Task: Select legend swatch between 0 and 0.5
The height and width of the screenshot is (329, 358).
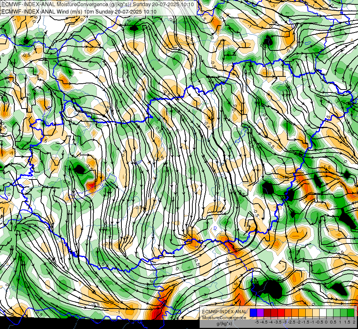Action: 330,313
